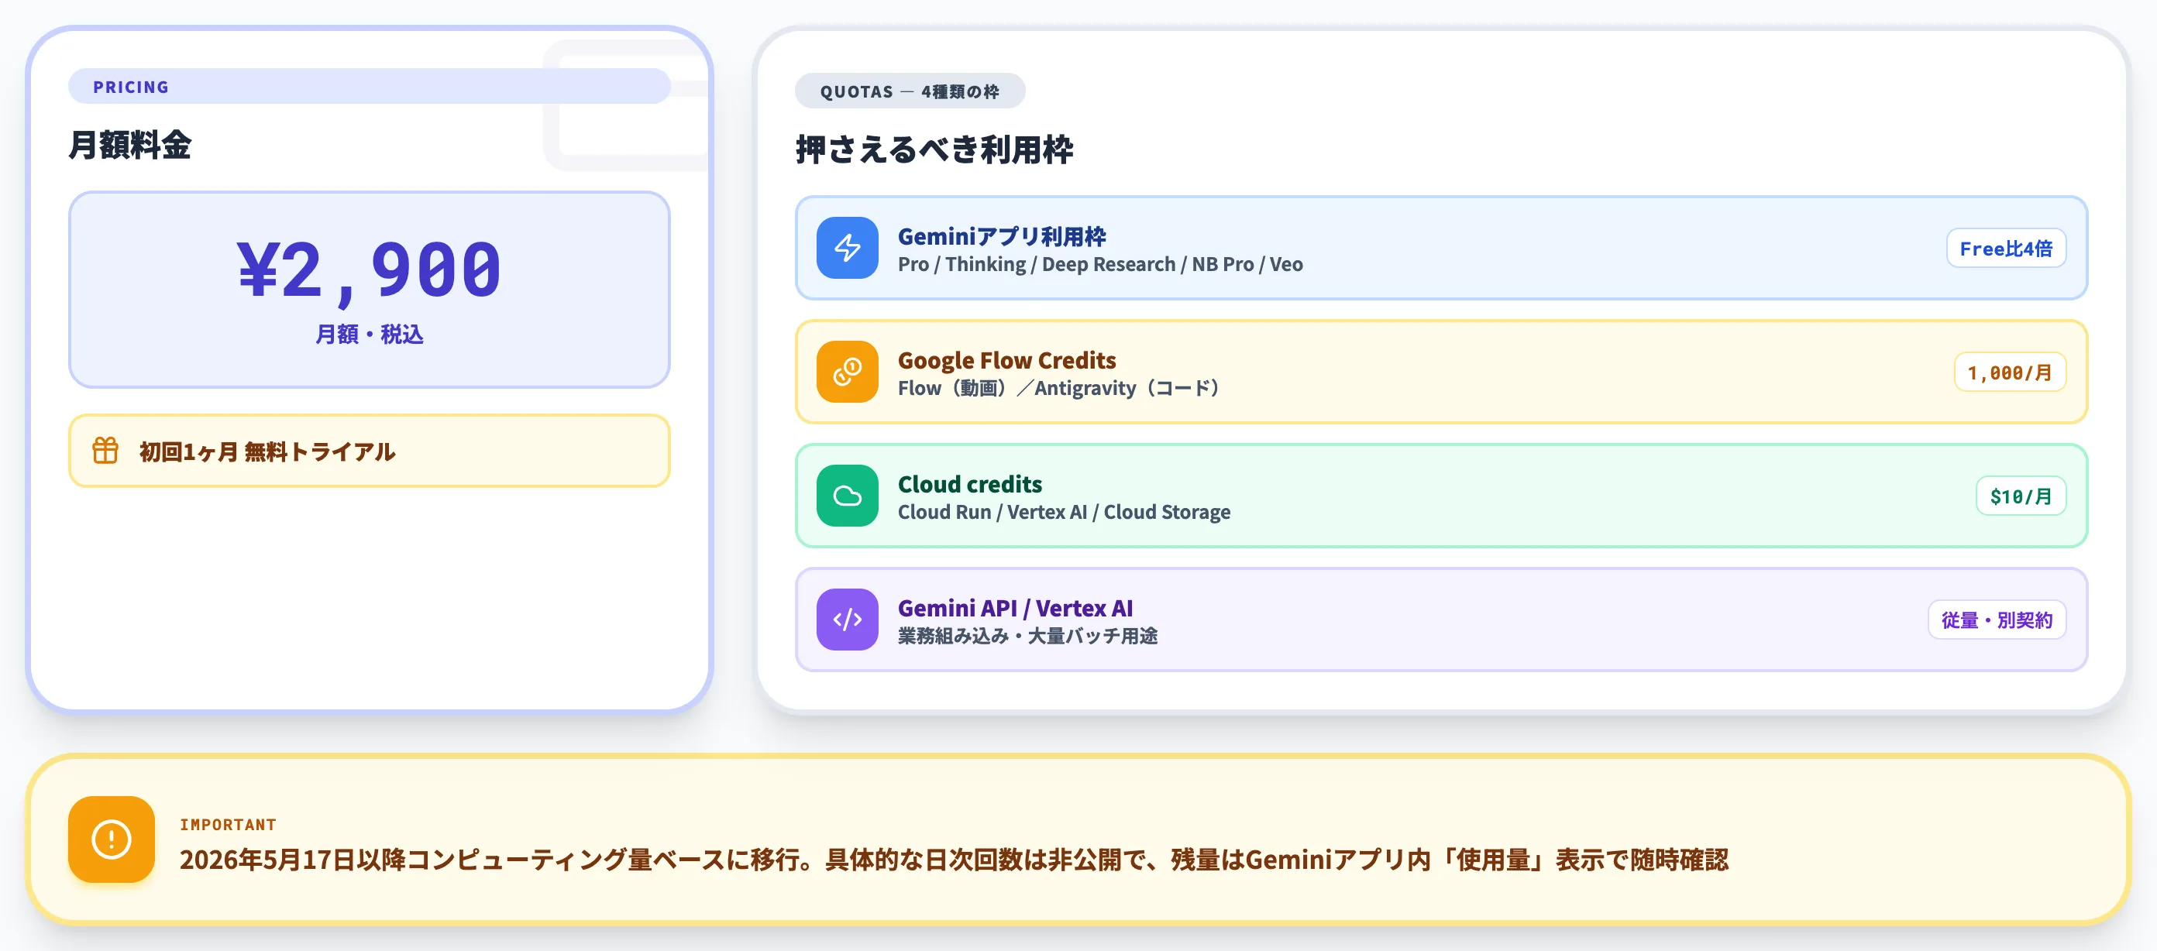The image size is (2157, 951).
Task: Select the QUOTAS 4種類の枠 badge
Action: tap(910, 91)
